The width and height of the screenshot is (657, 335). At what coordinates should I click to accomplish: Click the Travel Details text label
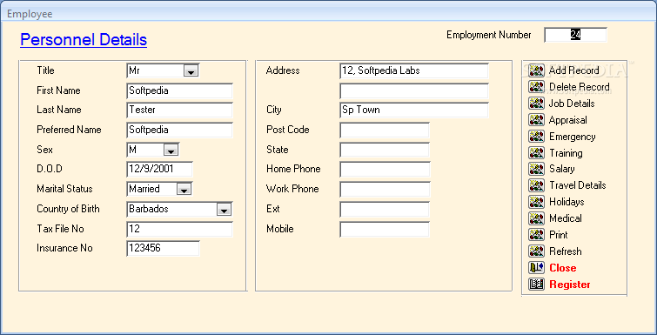coord(578,185)
